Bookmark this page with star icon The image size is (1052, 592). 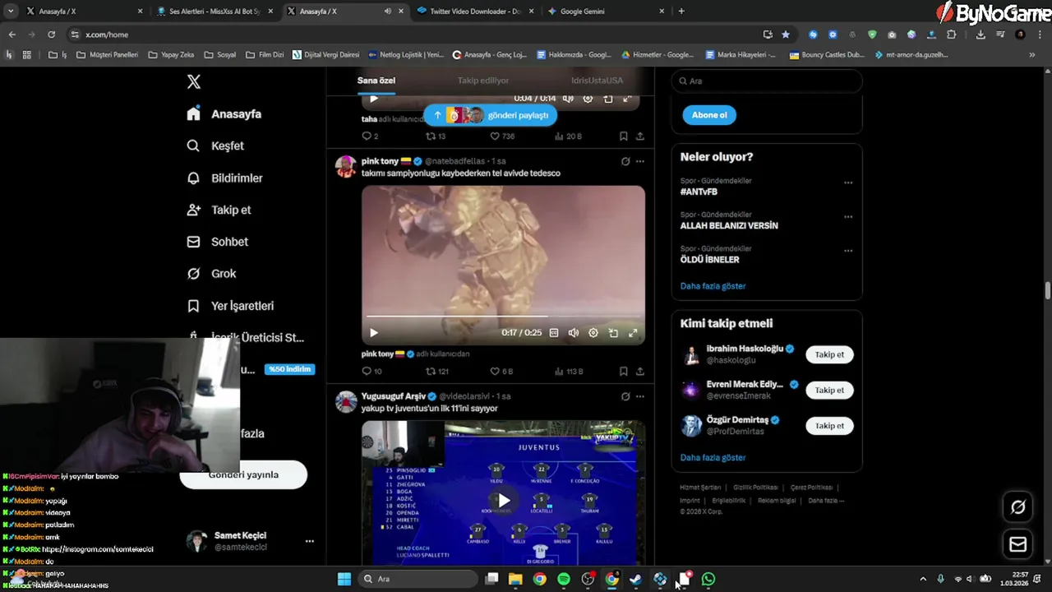click(x=786, y=35)
